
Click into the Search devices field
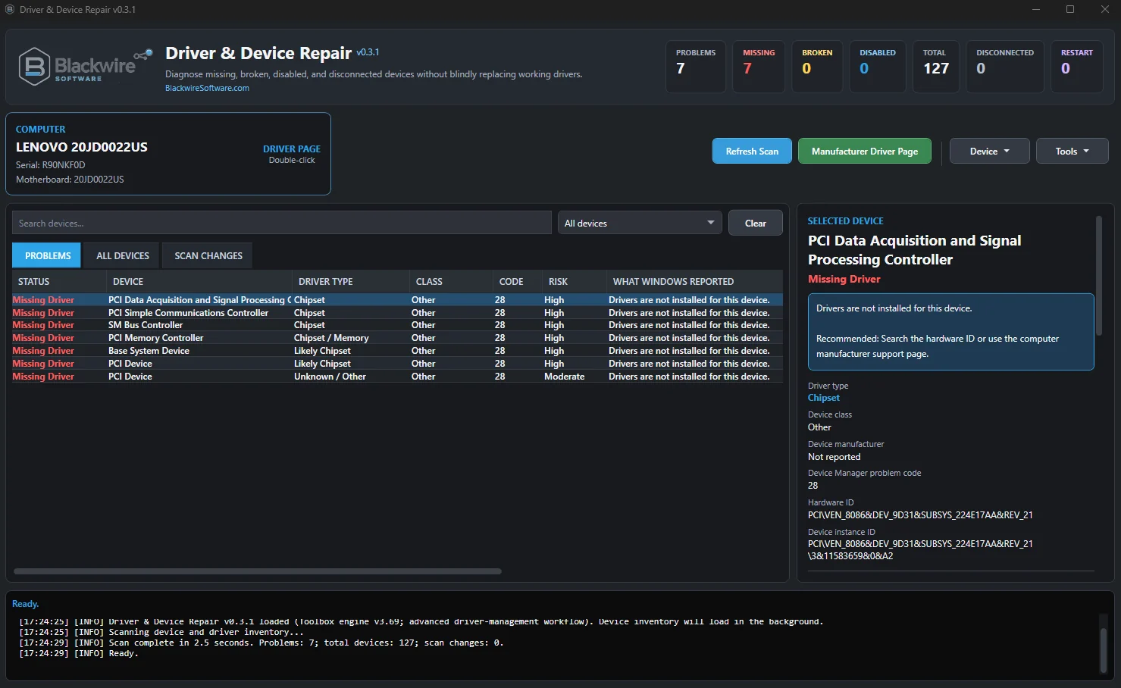pos(281,223)
